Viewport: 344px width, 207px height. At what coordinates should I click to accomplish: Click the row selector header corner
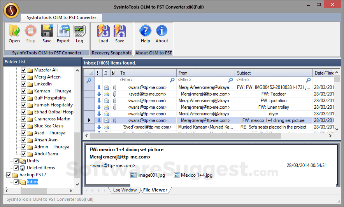tap(89, 73)
